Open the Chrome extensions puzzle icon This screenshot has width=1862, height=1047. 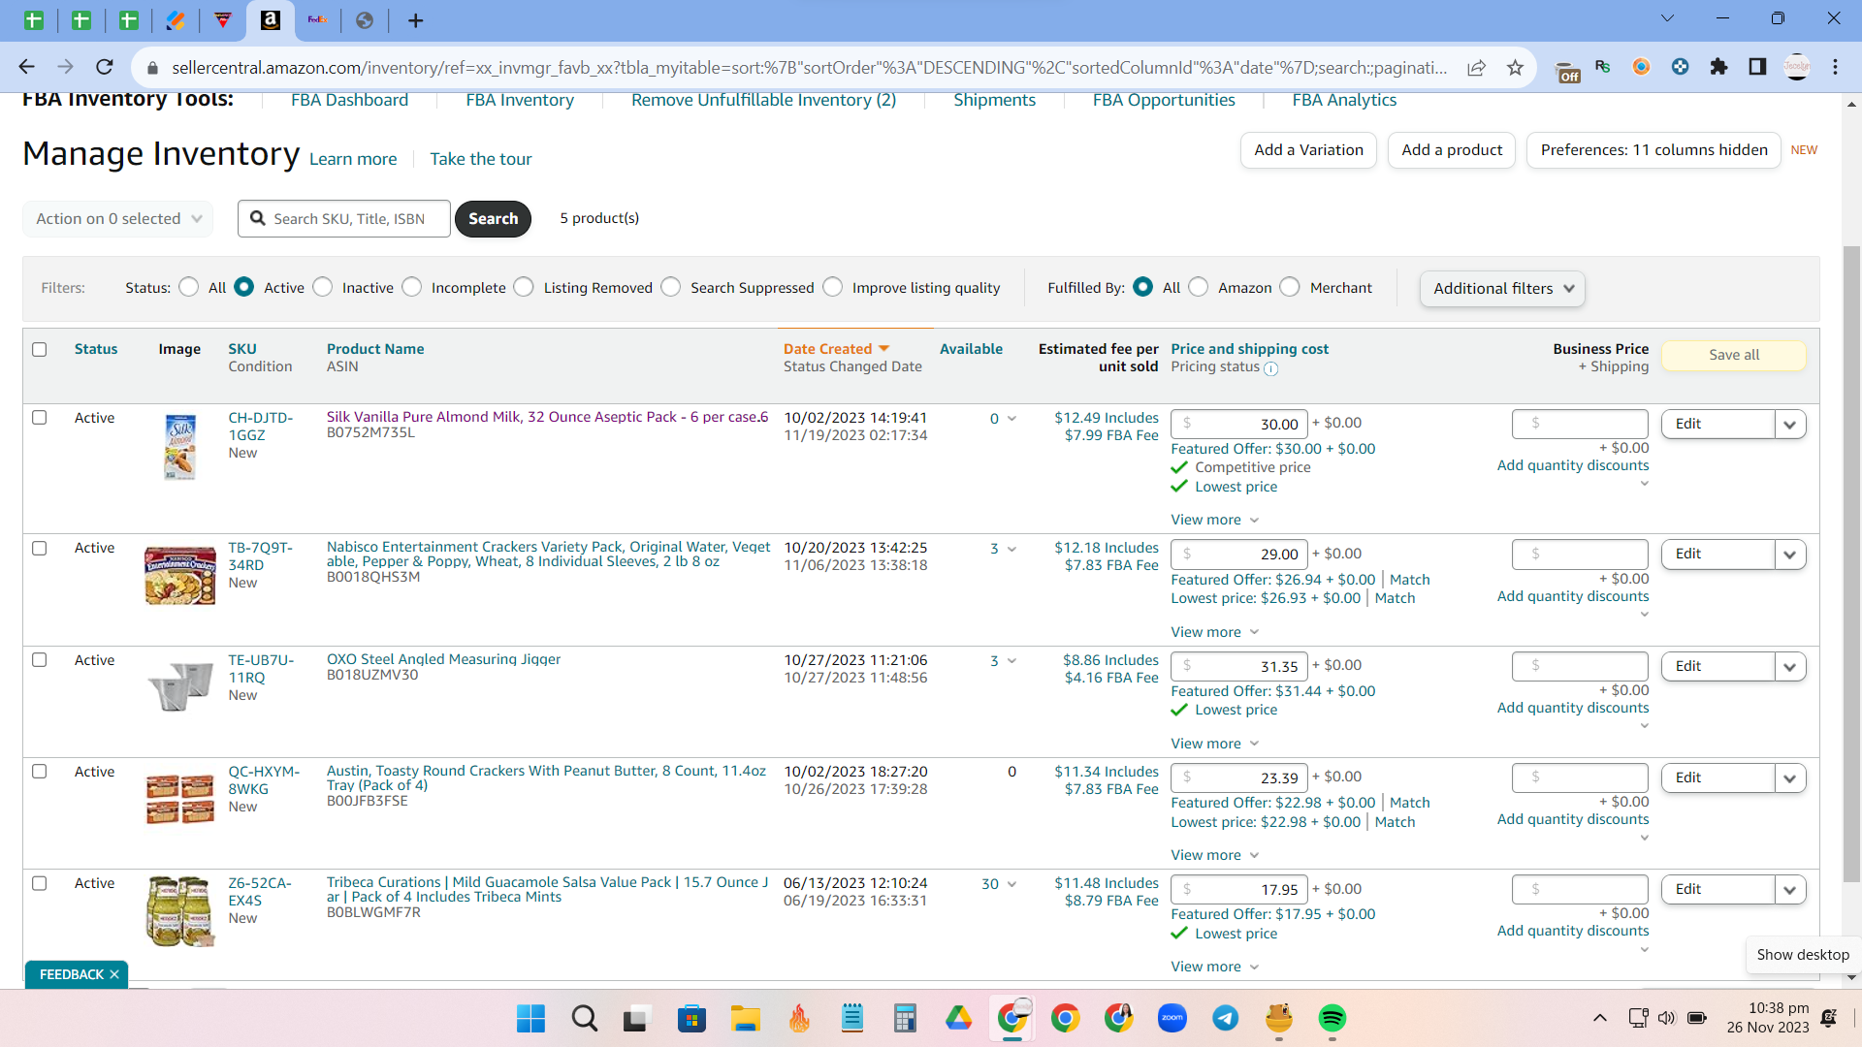point(1718,67)
